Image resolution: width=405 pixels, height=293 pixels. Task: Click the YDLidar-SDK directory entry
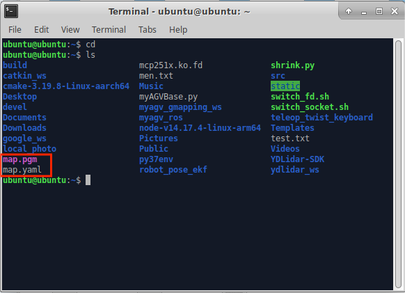tap(297, 159)
